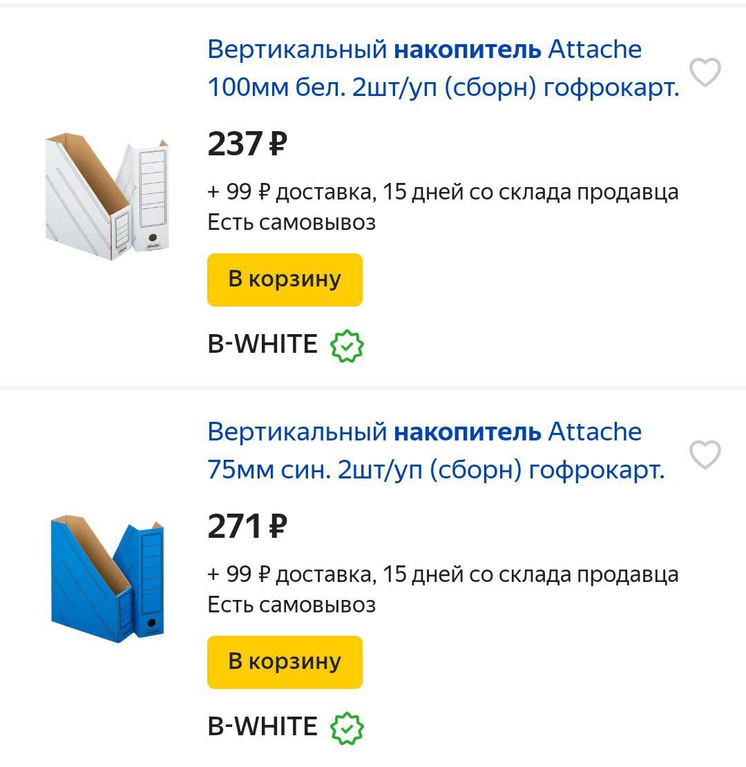Click the 271 price number
Screen dimensions: 746x767
click(x=235, y=527)
